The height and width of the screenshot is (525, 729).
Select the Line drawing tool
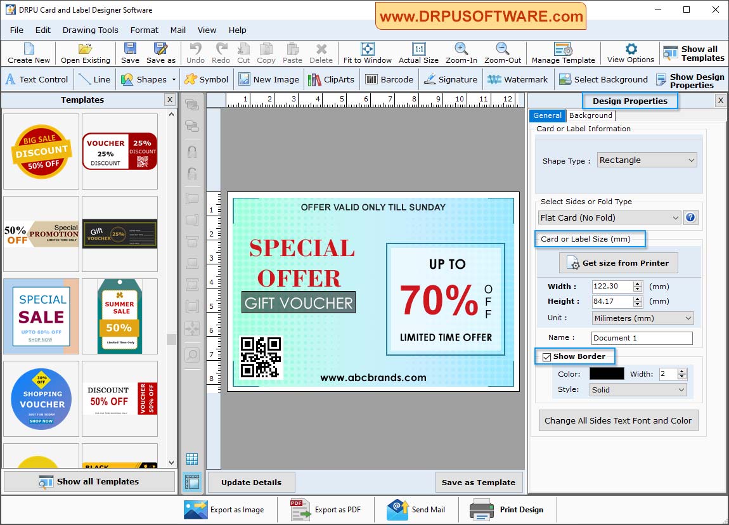(94, 79)
